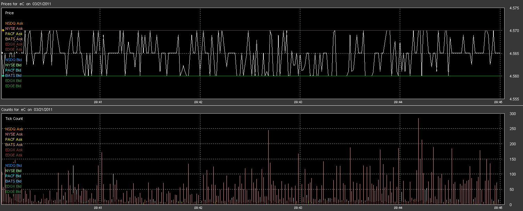Click the 4.560 price axis value
Viewport: 523px width, 211px height.
coord(514,76)
